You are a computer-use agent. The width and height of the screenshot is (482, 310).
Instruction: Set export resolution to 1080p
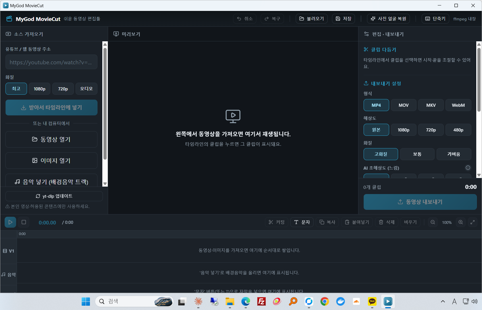[404, 130]
